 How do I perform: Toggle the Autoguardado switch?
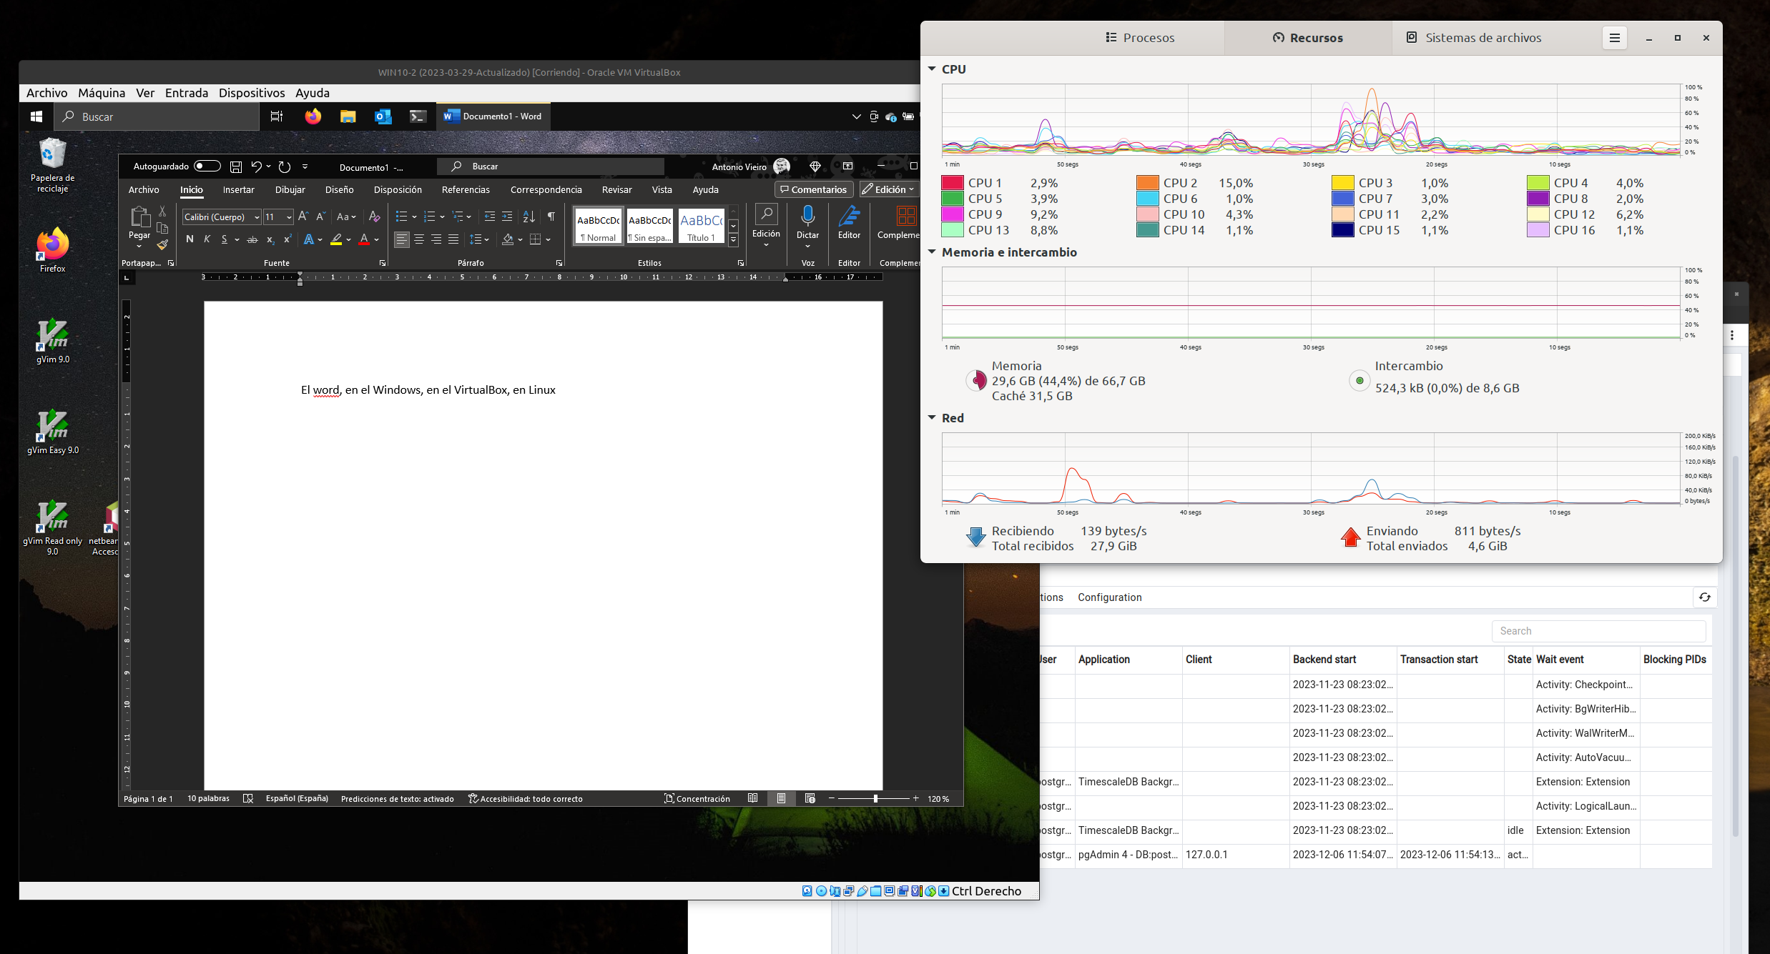(x=207, y=167)
